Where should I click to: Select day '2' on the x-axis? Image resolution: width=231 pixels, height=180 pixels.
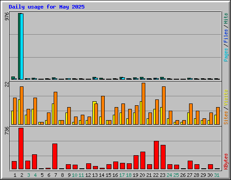tap(22, 175)
